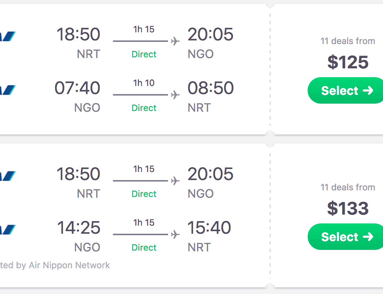Click the airline logo on the $125 card's 18:50 flight

[8, 36]
